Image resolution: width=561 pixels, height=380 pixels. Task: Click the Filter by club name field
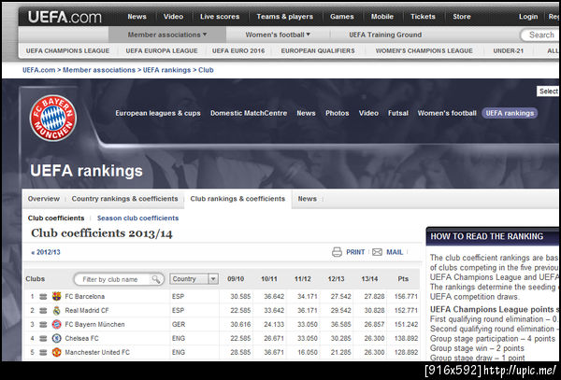[x=119, y=279]
